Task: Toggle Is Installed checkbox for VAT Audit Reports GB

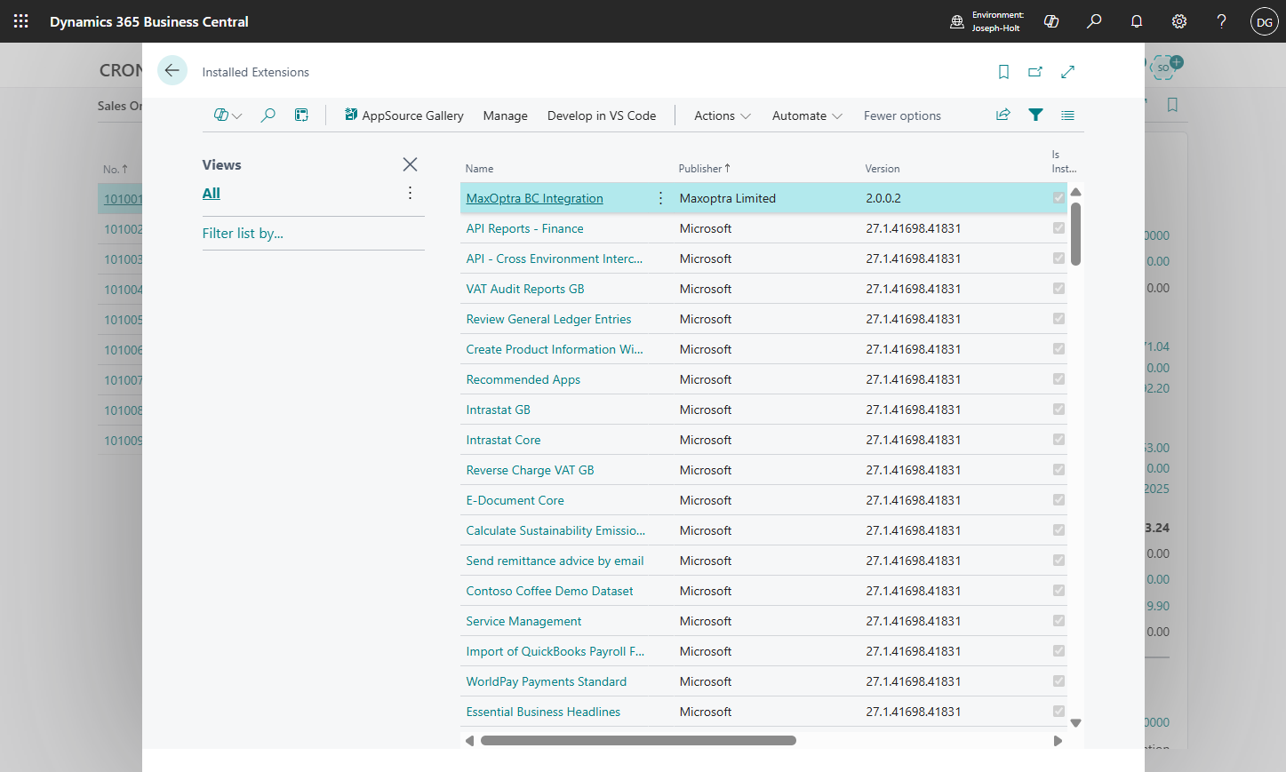Action: pyautogui.click(x=1058, y=289)
